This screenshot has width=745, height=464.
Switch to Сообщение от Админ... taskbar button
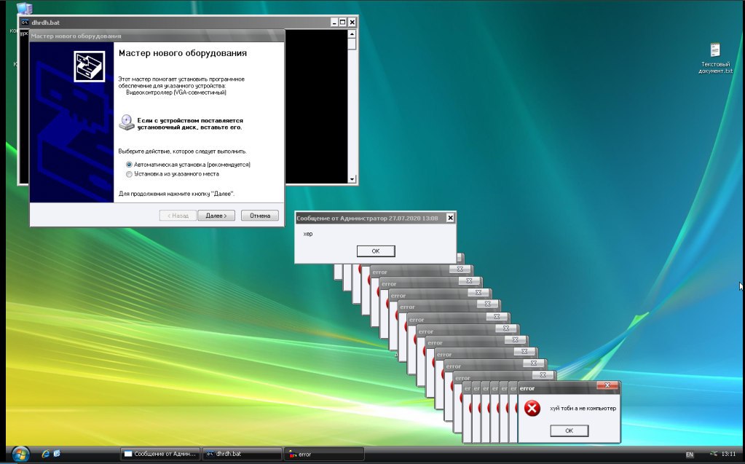[x=161, y=454]
